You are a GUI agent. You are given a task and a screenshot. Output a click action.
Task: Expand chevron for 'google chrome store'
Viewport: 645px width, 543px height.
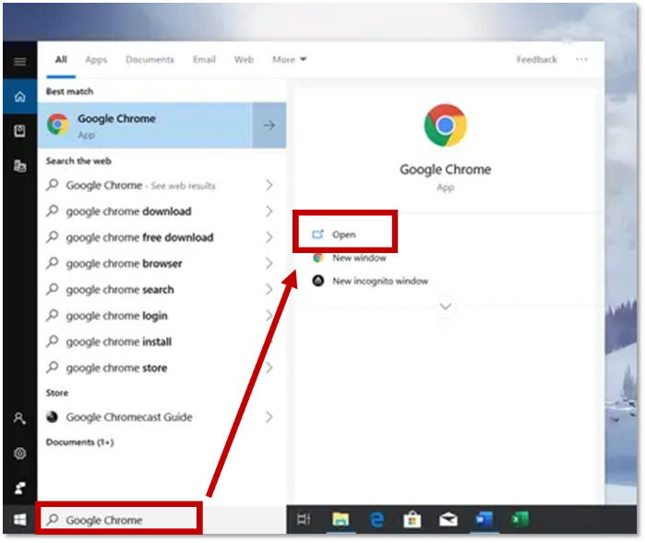[269, 368]
